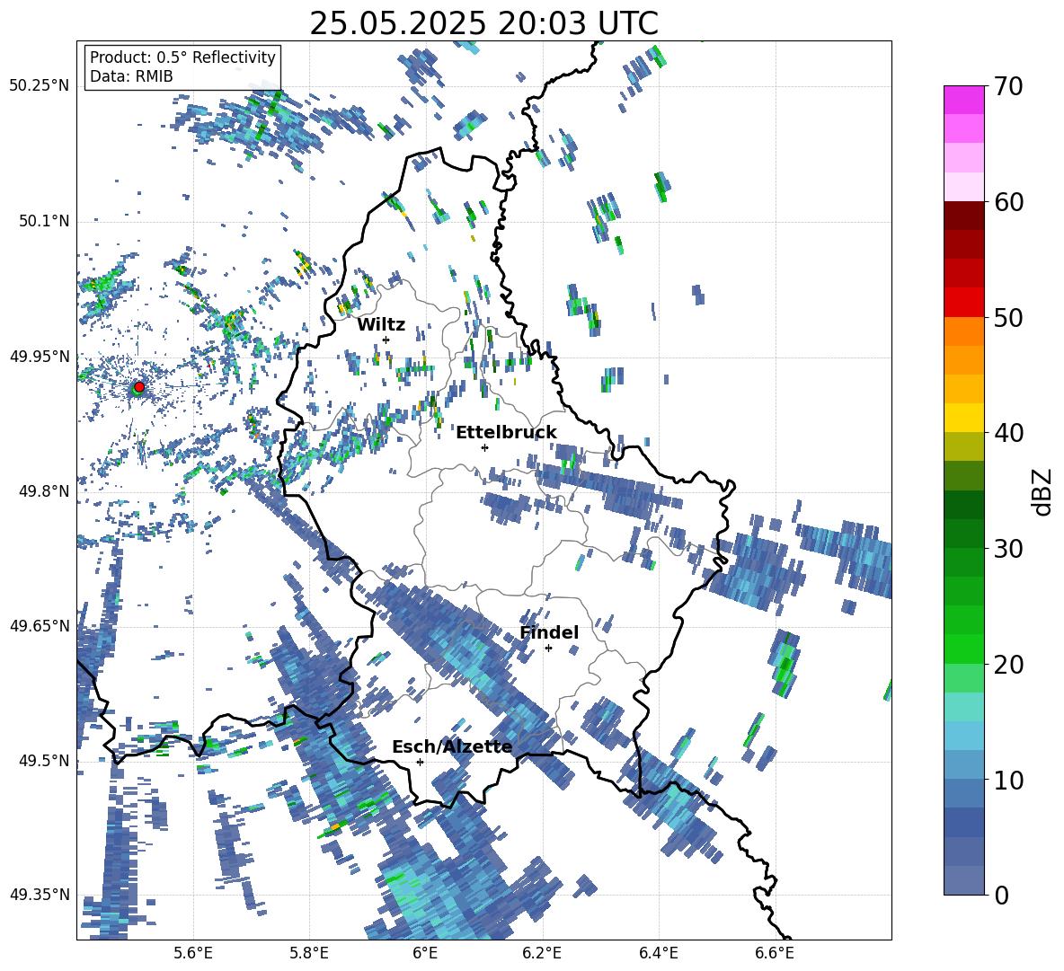Click the title '25.05.2025 20:03 UTC'

coord(483,24)
